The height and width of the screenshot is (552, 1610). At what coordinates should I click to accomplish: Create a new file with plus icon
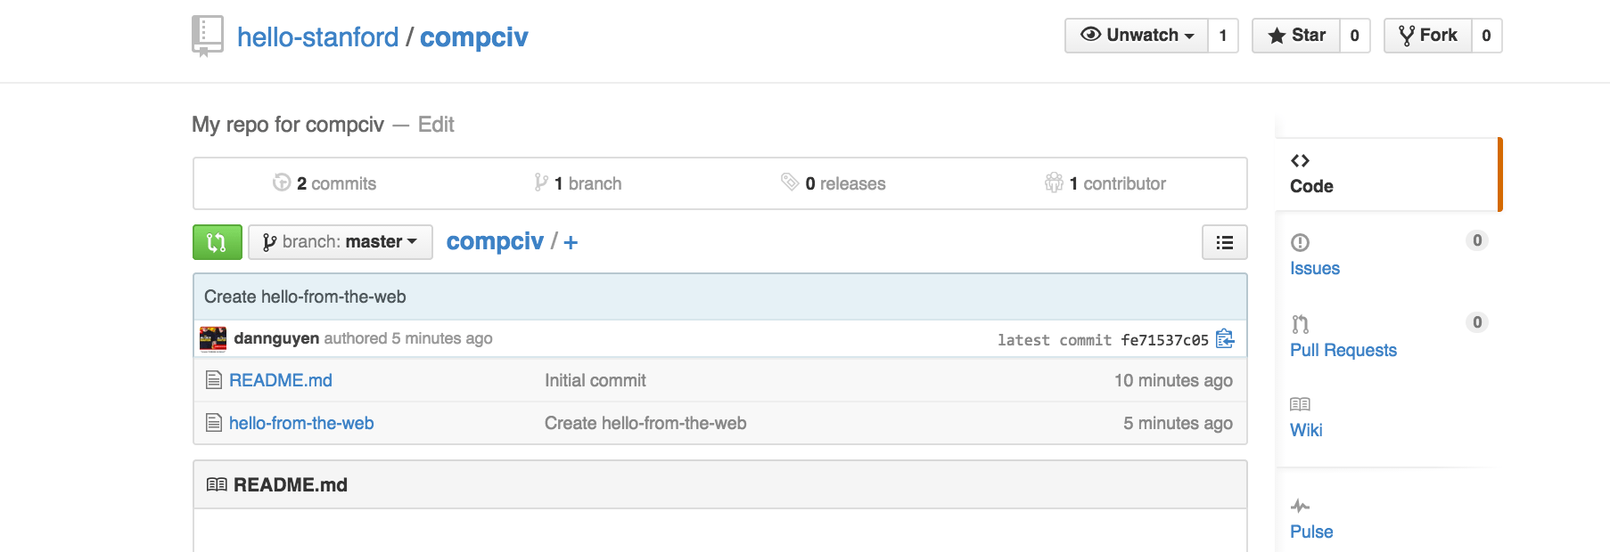571,242
